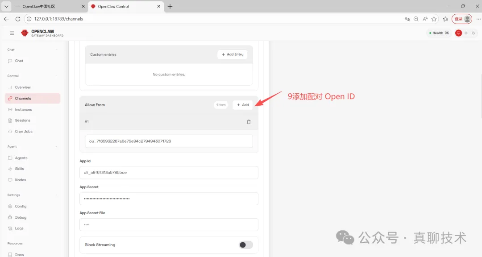Open the browser translate icon in address bar
The image size is (482, 257).
point(407,19)
